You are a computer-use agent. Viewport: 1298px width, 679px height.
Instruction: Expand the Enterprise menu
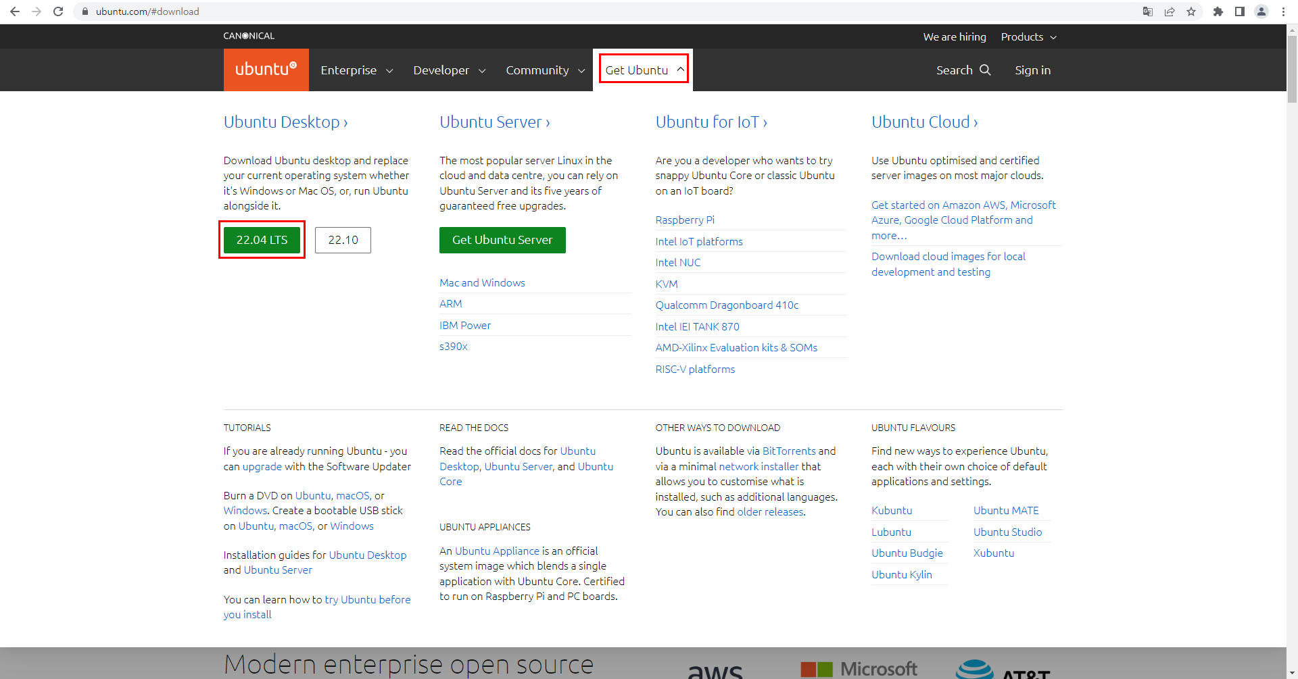pos(356,70)
